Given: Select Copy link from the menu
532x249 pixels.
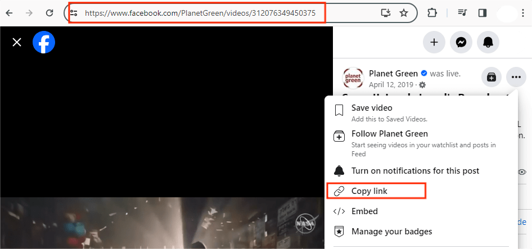Looking at the screenshot, I should 369,191.
